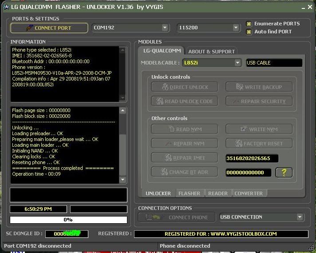Toggle the Auto find PORT checkbox
This screenshot has height=253, width=316.
click(x=249, y=32)
